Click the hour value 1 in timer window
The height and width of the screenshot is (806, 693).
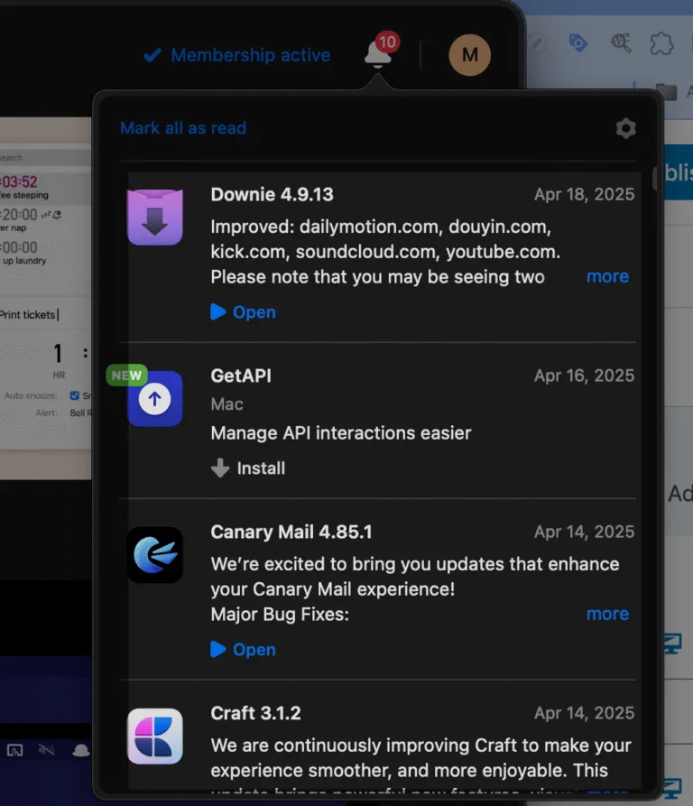tap(58, 353)
